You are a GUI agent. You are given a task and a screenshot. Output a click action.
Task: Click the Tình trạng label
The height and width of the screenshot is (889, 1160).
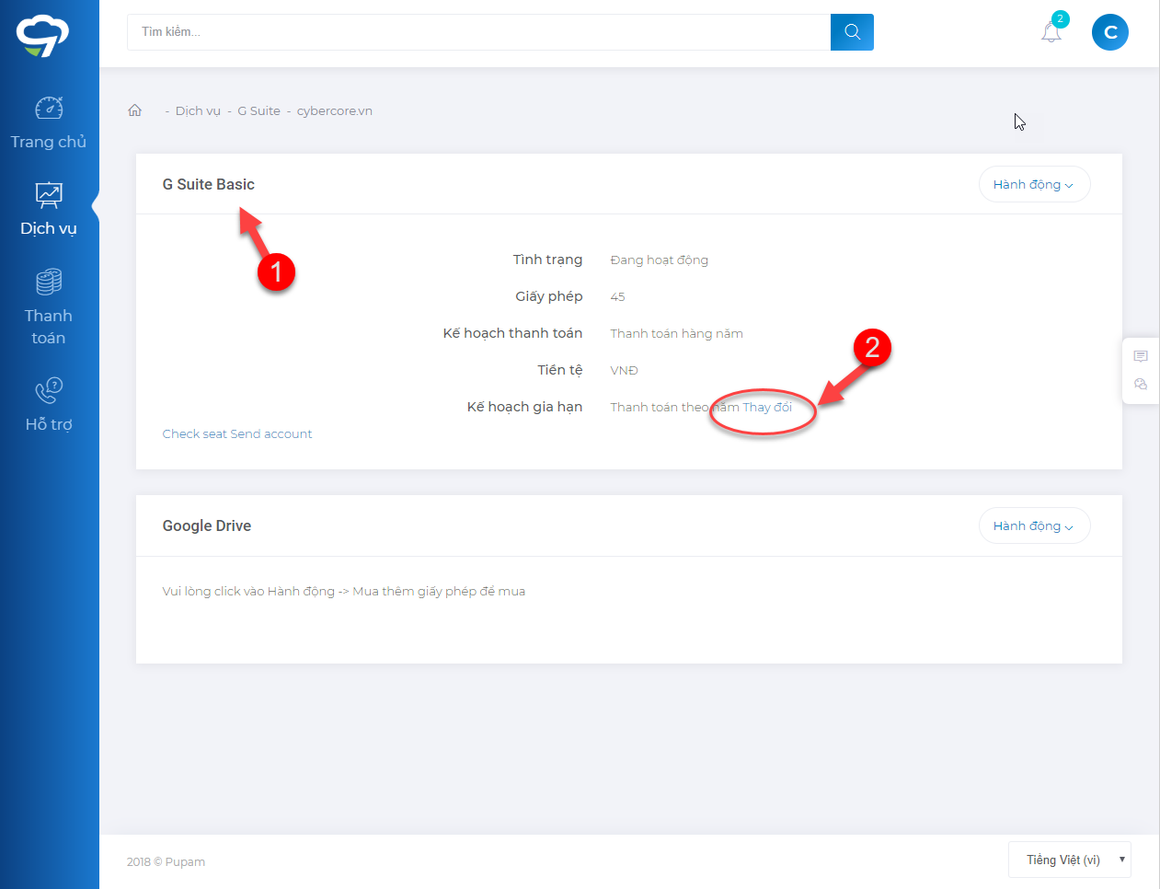[548, 260]
